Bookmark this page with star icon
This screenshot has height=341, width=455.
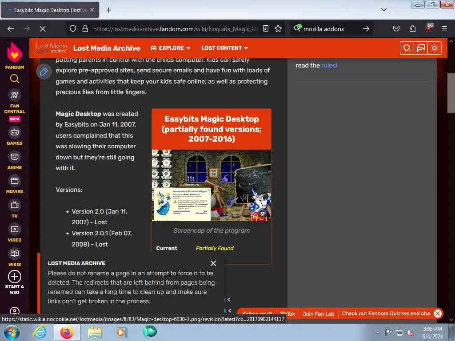(278, 29)
